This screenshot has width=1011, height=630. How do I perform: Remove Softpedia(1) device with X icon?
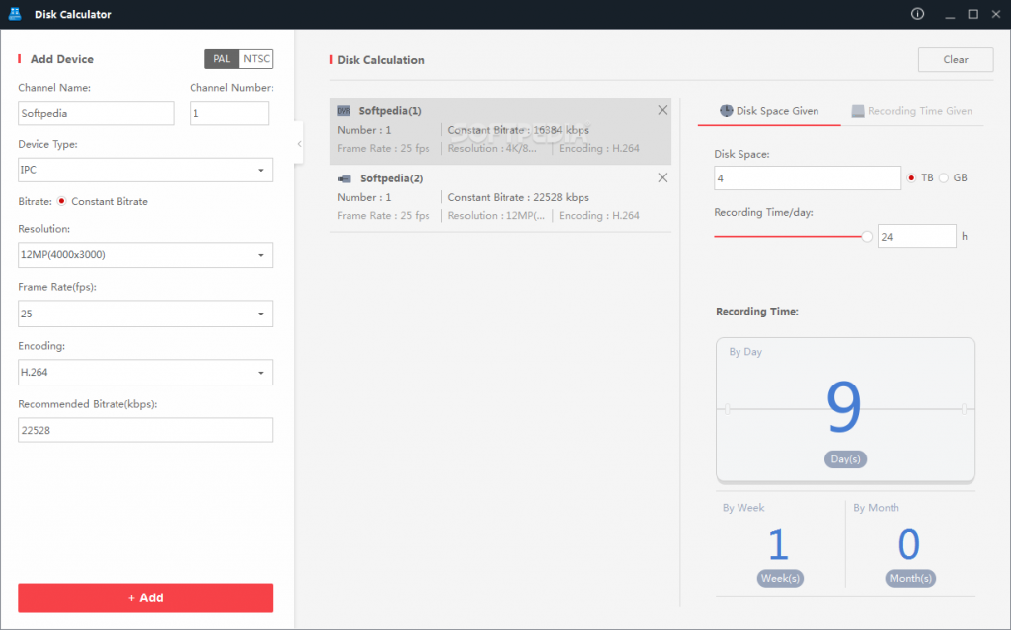(662, 110)
